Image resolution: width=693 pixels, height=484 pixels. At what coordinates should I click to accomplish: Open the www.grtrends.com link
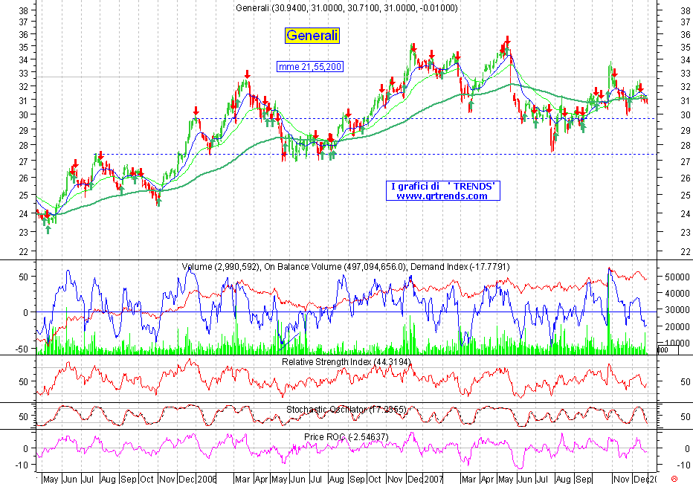[x=442, y=196]
